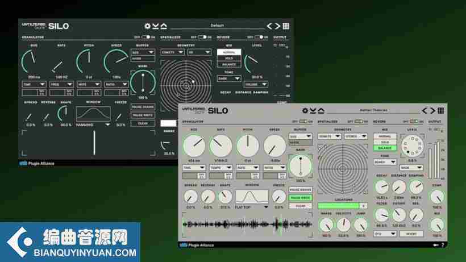Image resolution: width=466 pixels, height=262 pixels.
Task: Toggle Reverb on/off switch in light window
Action: pos(414,122)
